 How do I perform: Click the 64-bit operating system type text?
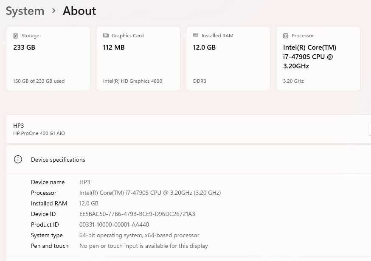tap(139, 235)
